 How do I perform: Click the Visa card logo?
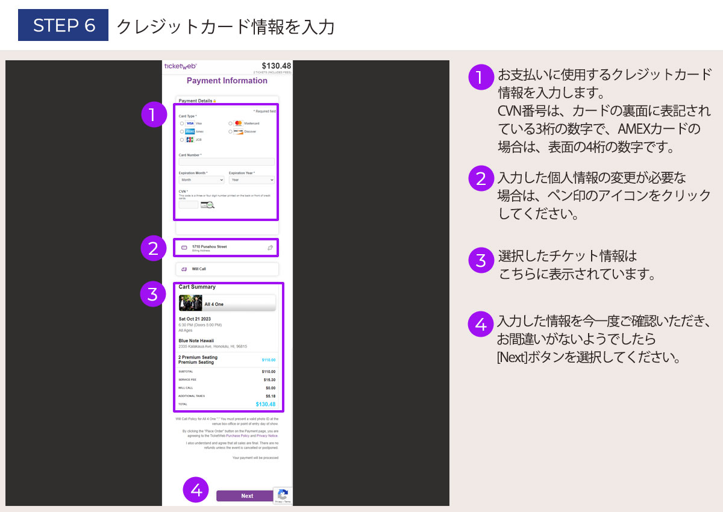(x=190, y=123)
